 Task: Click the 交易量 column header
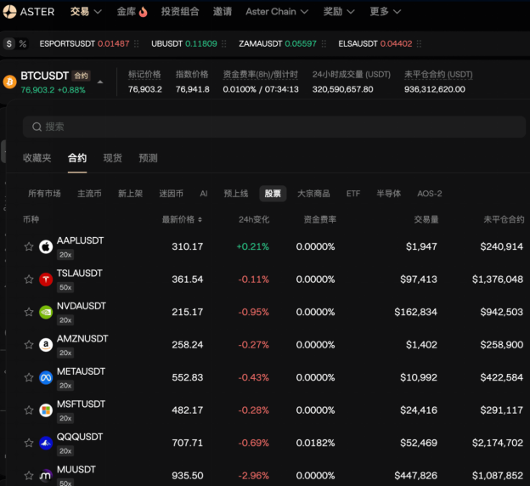click(426, 220)
